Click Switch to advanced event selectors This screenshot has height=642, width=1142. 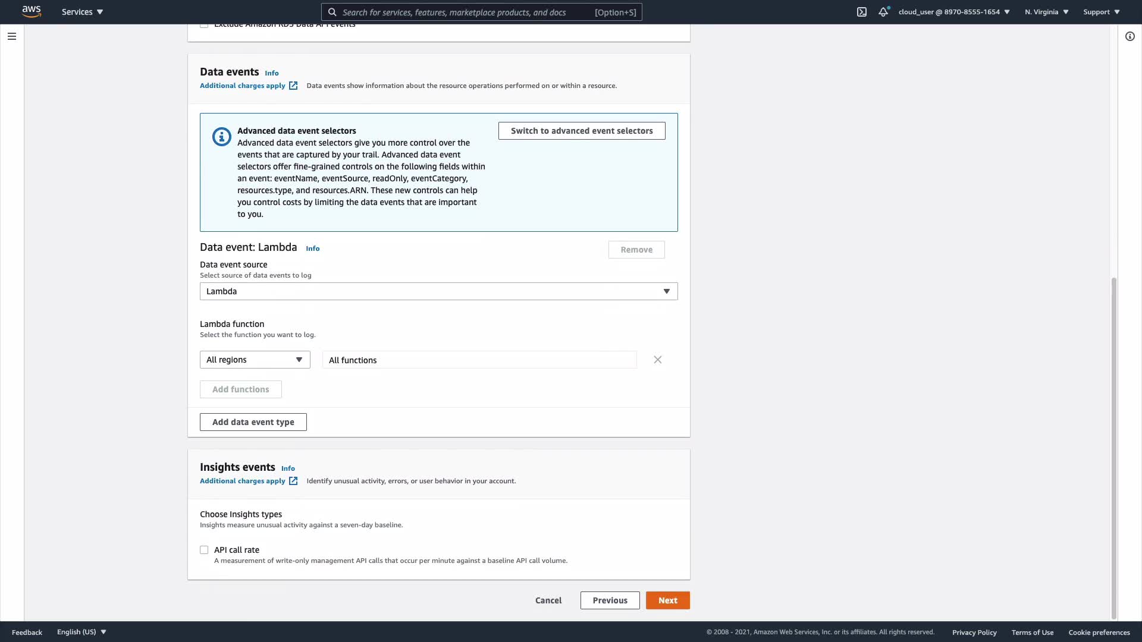[x=581, y=131]
